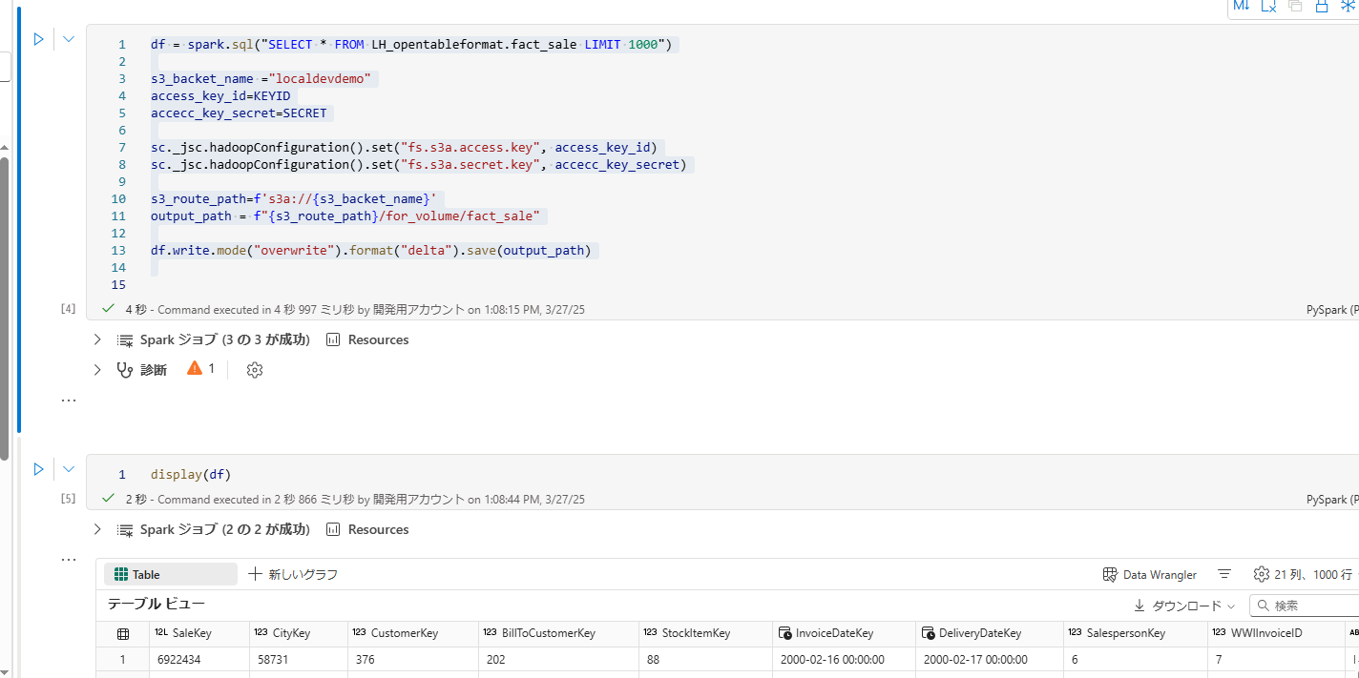Screen dimensions: 1359x678
Task: Open Resources for the first cell
Action: pos(367,339)
